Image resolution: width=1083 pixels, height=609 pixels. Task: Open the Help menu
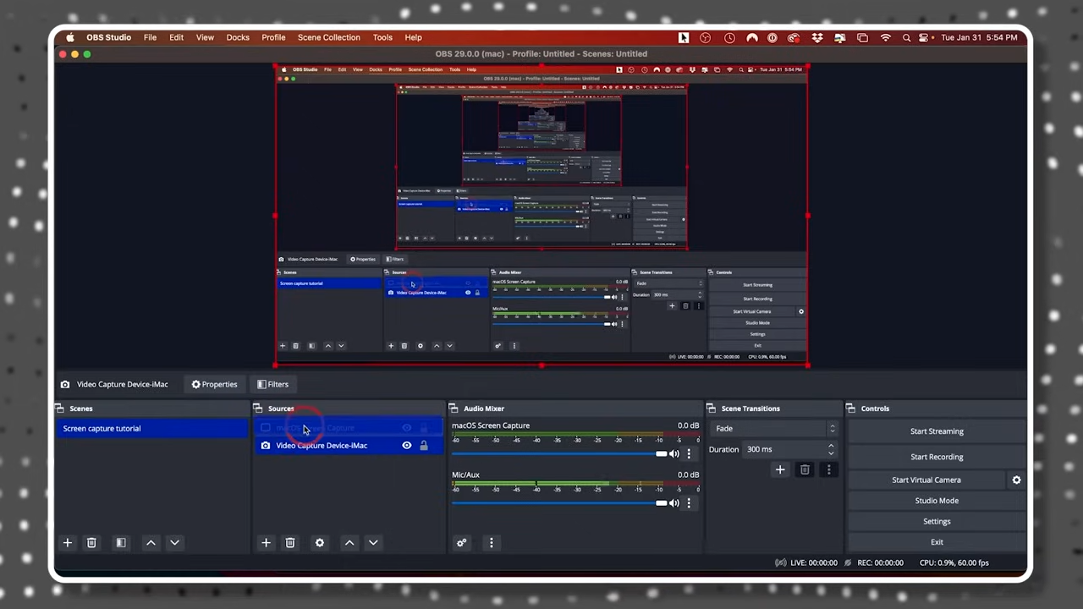[x=413, y=38]
